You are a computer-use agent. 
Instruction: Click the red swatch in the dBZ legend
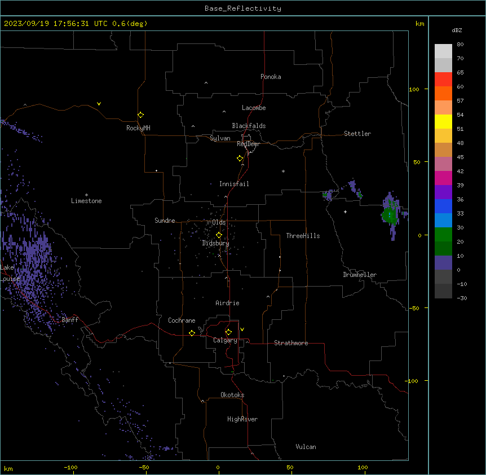point(443,80)
